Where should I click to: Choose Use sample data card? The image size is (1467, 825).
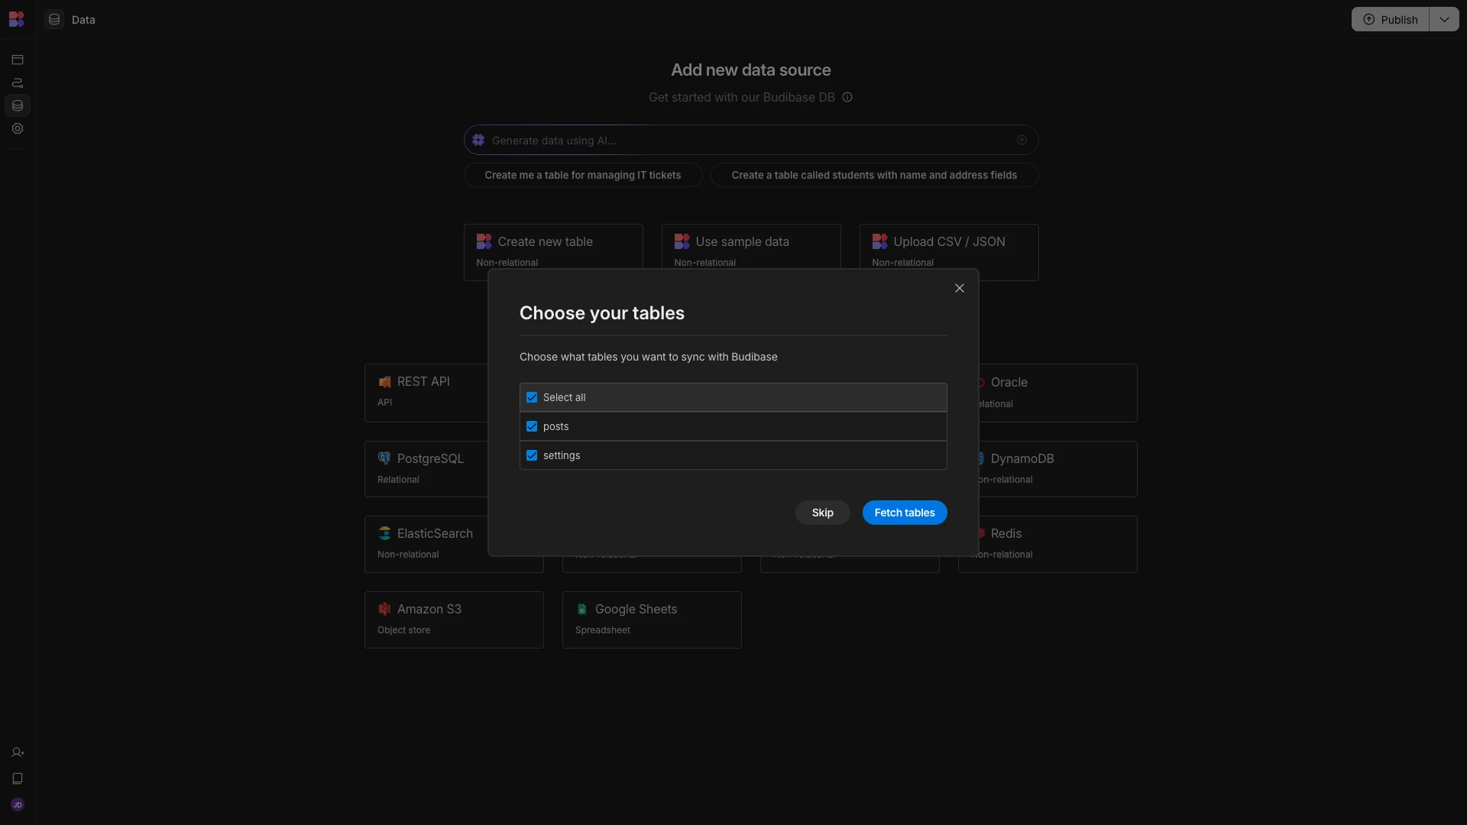(751, 246)
